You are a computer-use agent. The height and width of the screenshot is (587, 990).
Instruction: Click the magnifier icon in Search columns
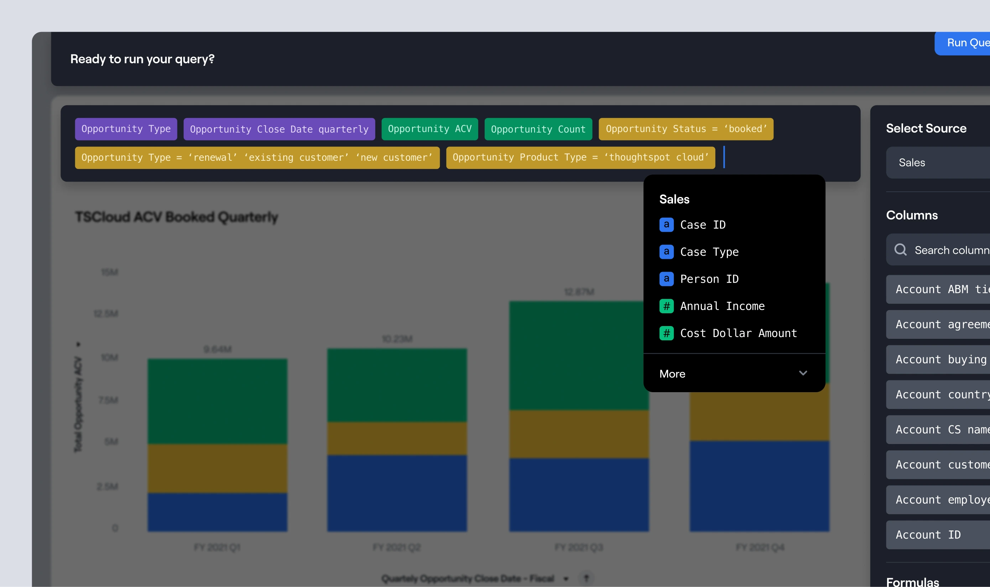(900, 250)
